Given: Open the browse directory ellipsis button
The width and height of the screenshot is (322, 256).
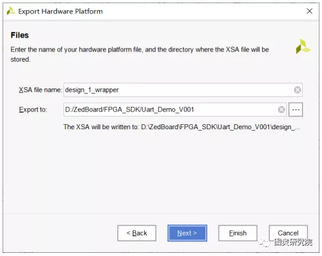Looking at the screenshot, I should point(296,110).
